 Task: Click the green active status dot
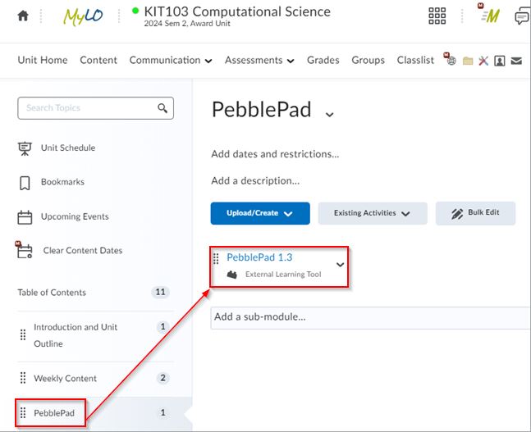pos(135,11)
